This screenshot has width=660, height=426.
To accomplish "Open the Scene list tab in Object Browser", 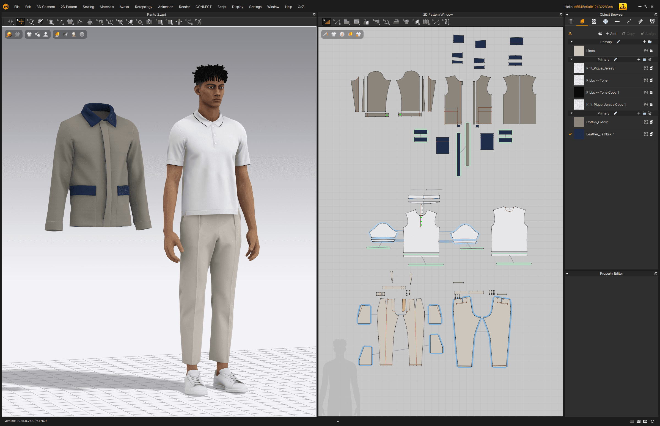I will [x=571, y=22].
